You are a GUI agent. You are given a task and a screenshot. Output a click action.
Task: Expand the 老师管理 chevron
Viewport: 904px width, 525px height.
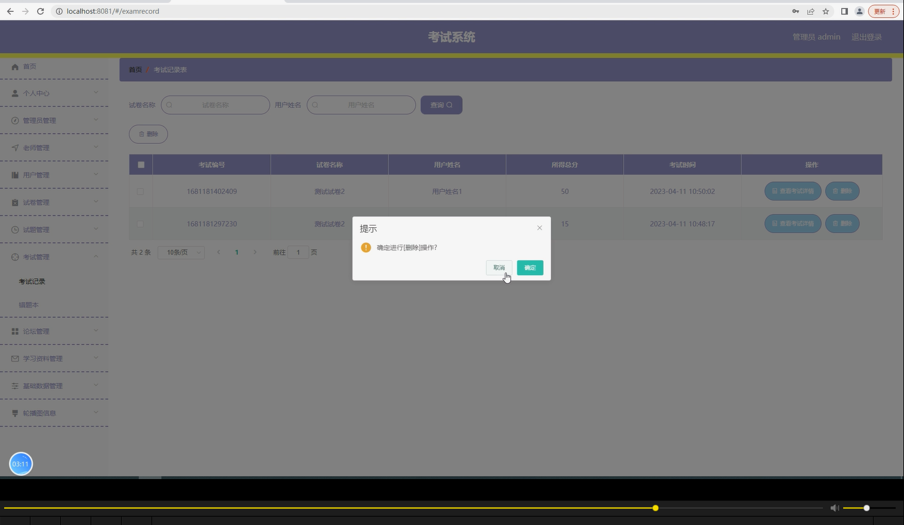[96, 147]
